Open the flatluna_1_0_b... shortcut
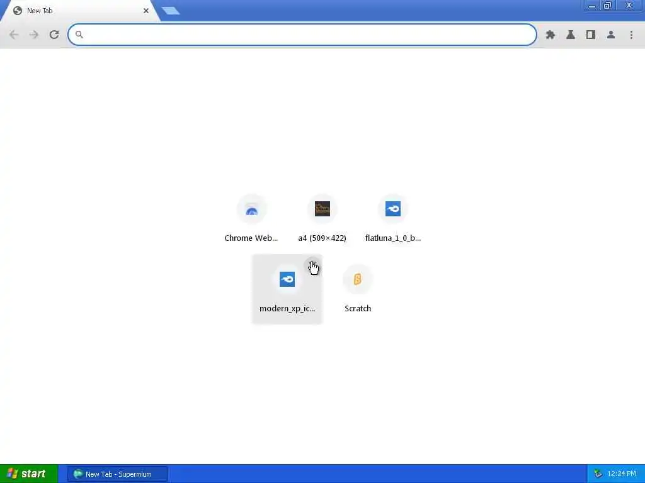Screen dimensions: 645x483 click(x=393, y=219)
